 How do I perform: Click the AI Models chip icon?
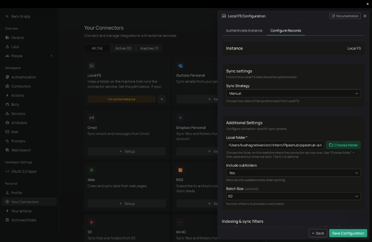[x=7, y=123]
